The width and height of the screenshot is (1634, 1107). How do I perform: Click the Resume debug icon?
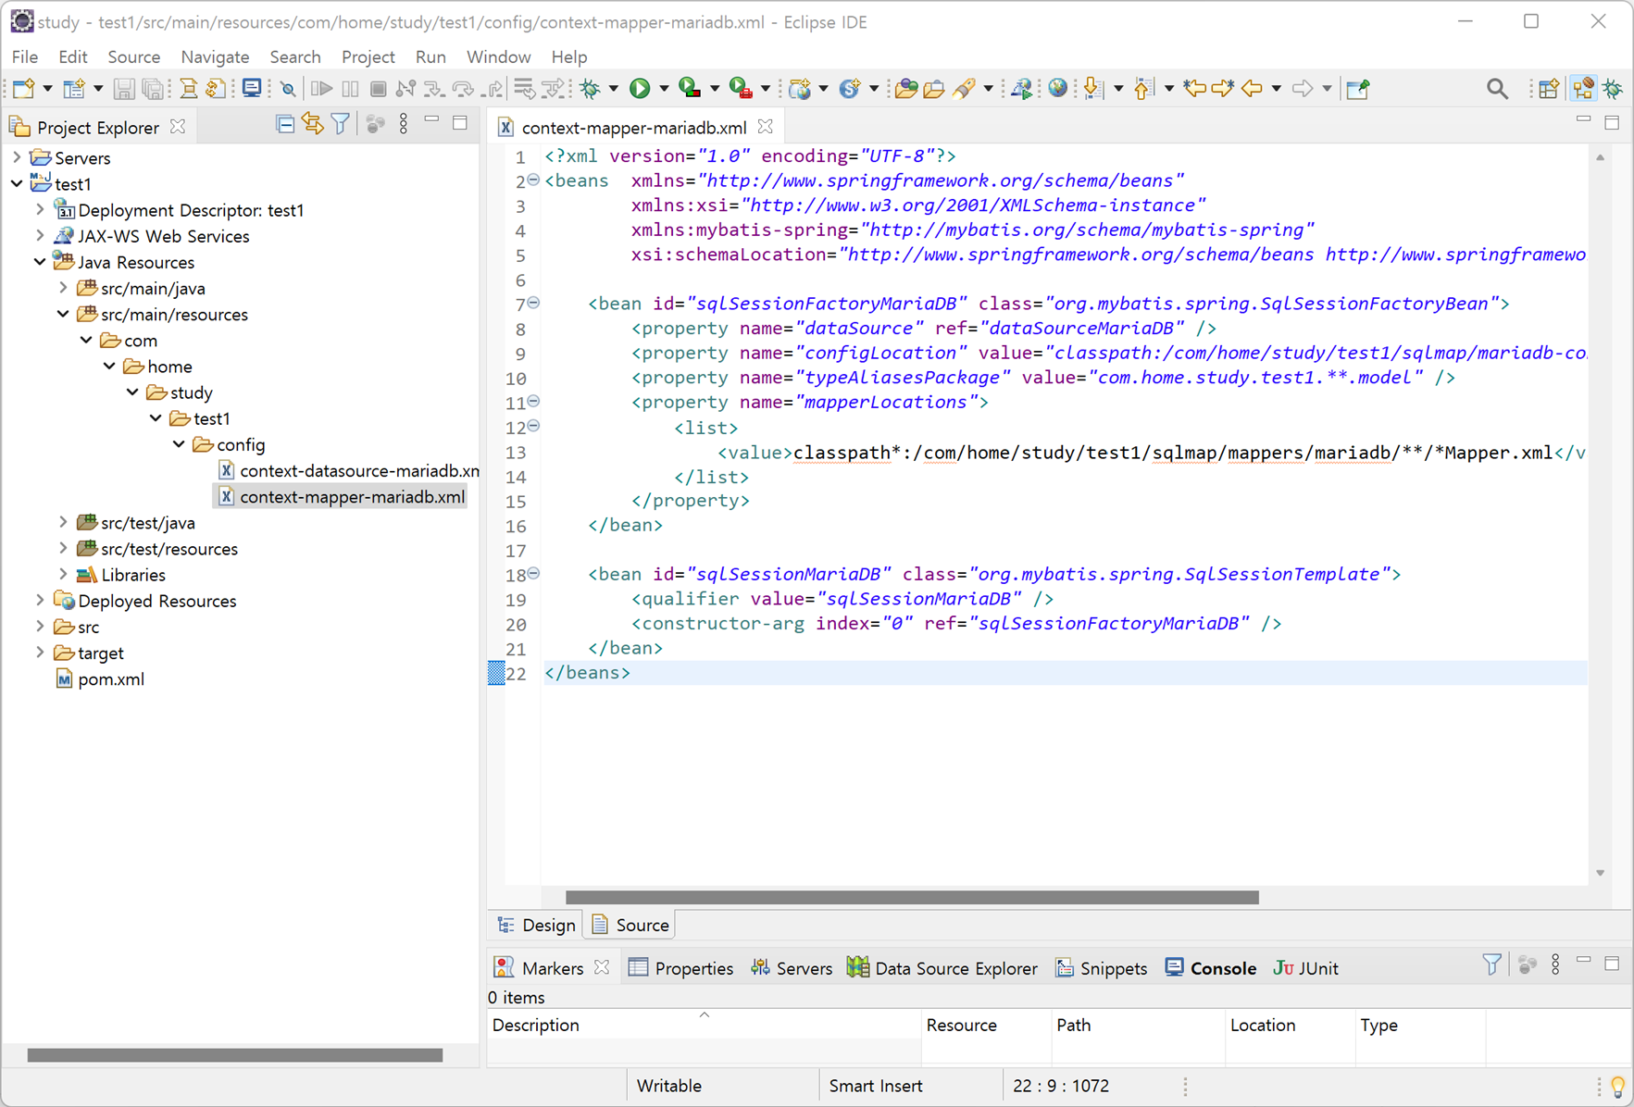(x=321, y=88)
